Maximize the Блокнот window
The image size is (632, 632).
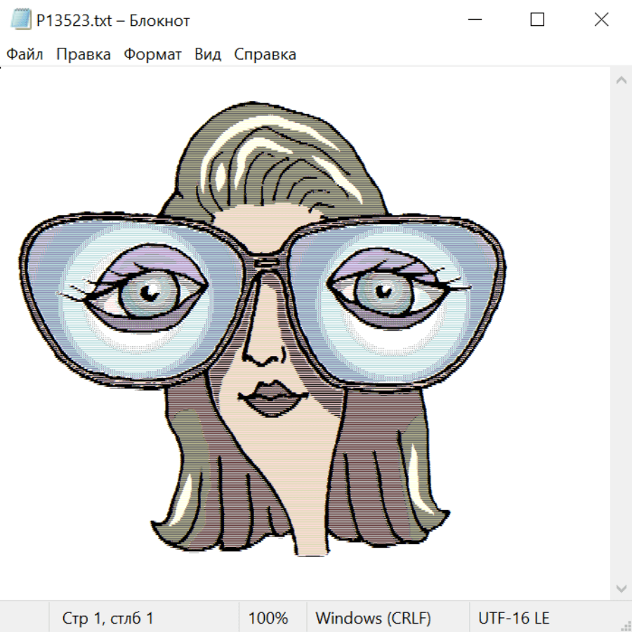pos(537,20)
